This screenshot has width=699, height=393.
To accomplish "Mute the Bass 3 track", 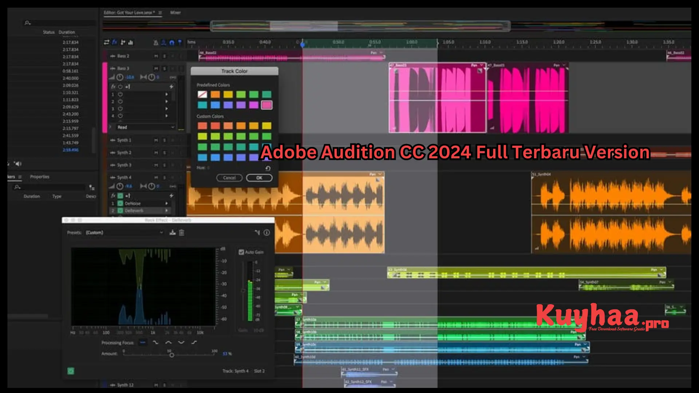I will tap(156, 68).
